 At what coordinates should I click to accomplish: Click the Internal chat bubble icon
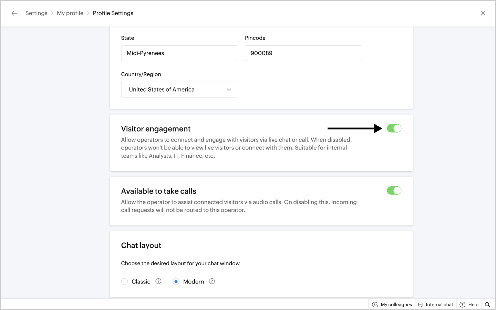(421, 304)
